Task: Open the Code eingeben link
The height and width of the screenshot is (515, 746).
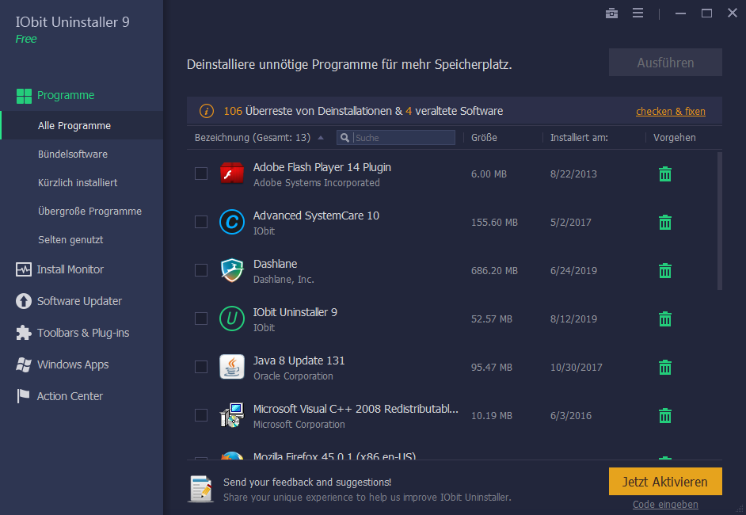Action: [665, 504]
